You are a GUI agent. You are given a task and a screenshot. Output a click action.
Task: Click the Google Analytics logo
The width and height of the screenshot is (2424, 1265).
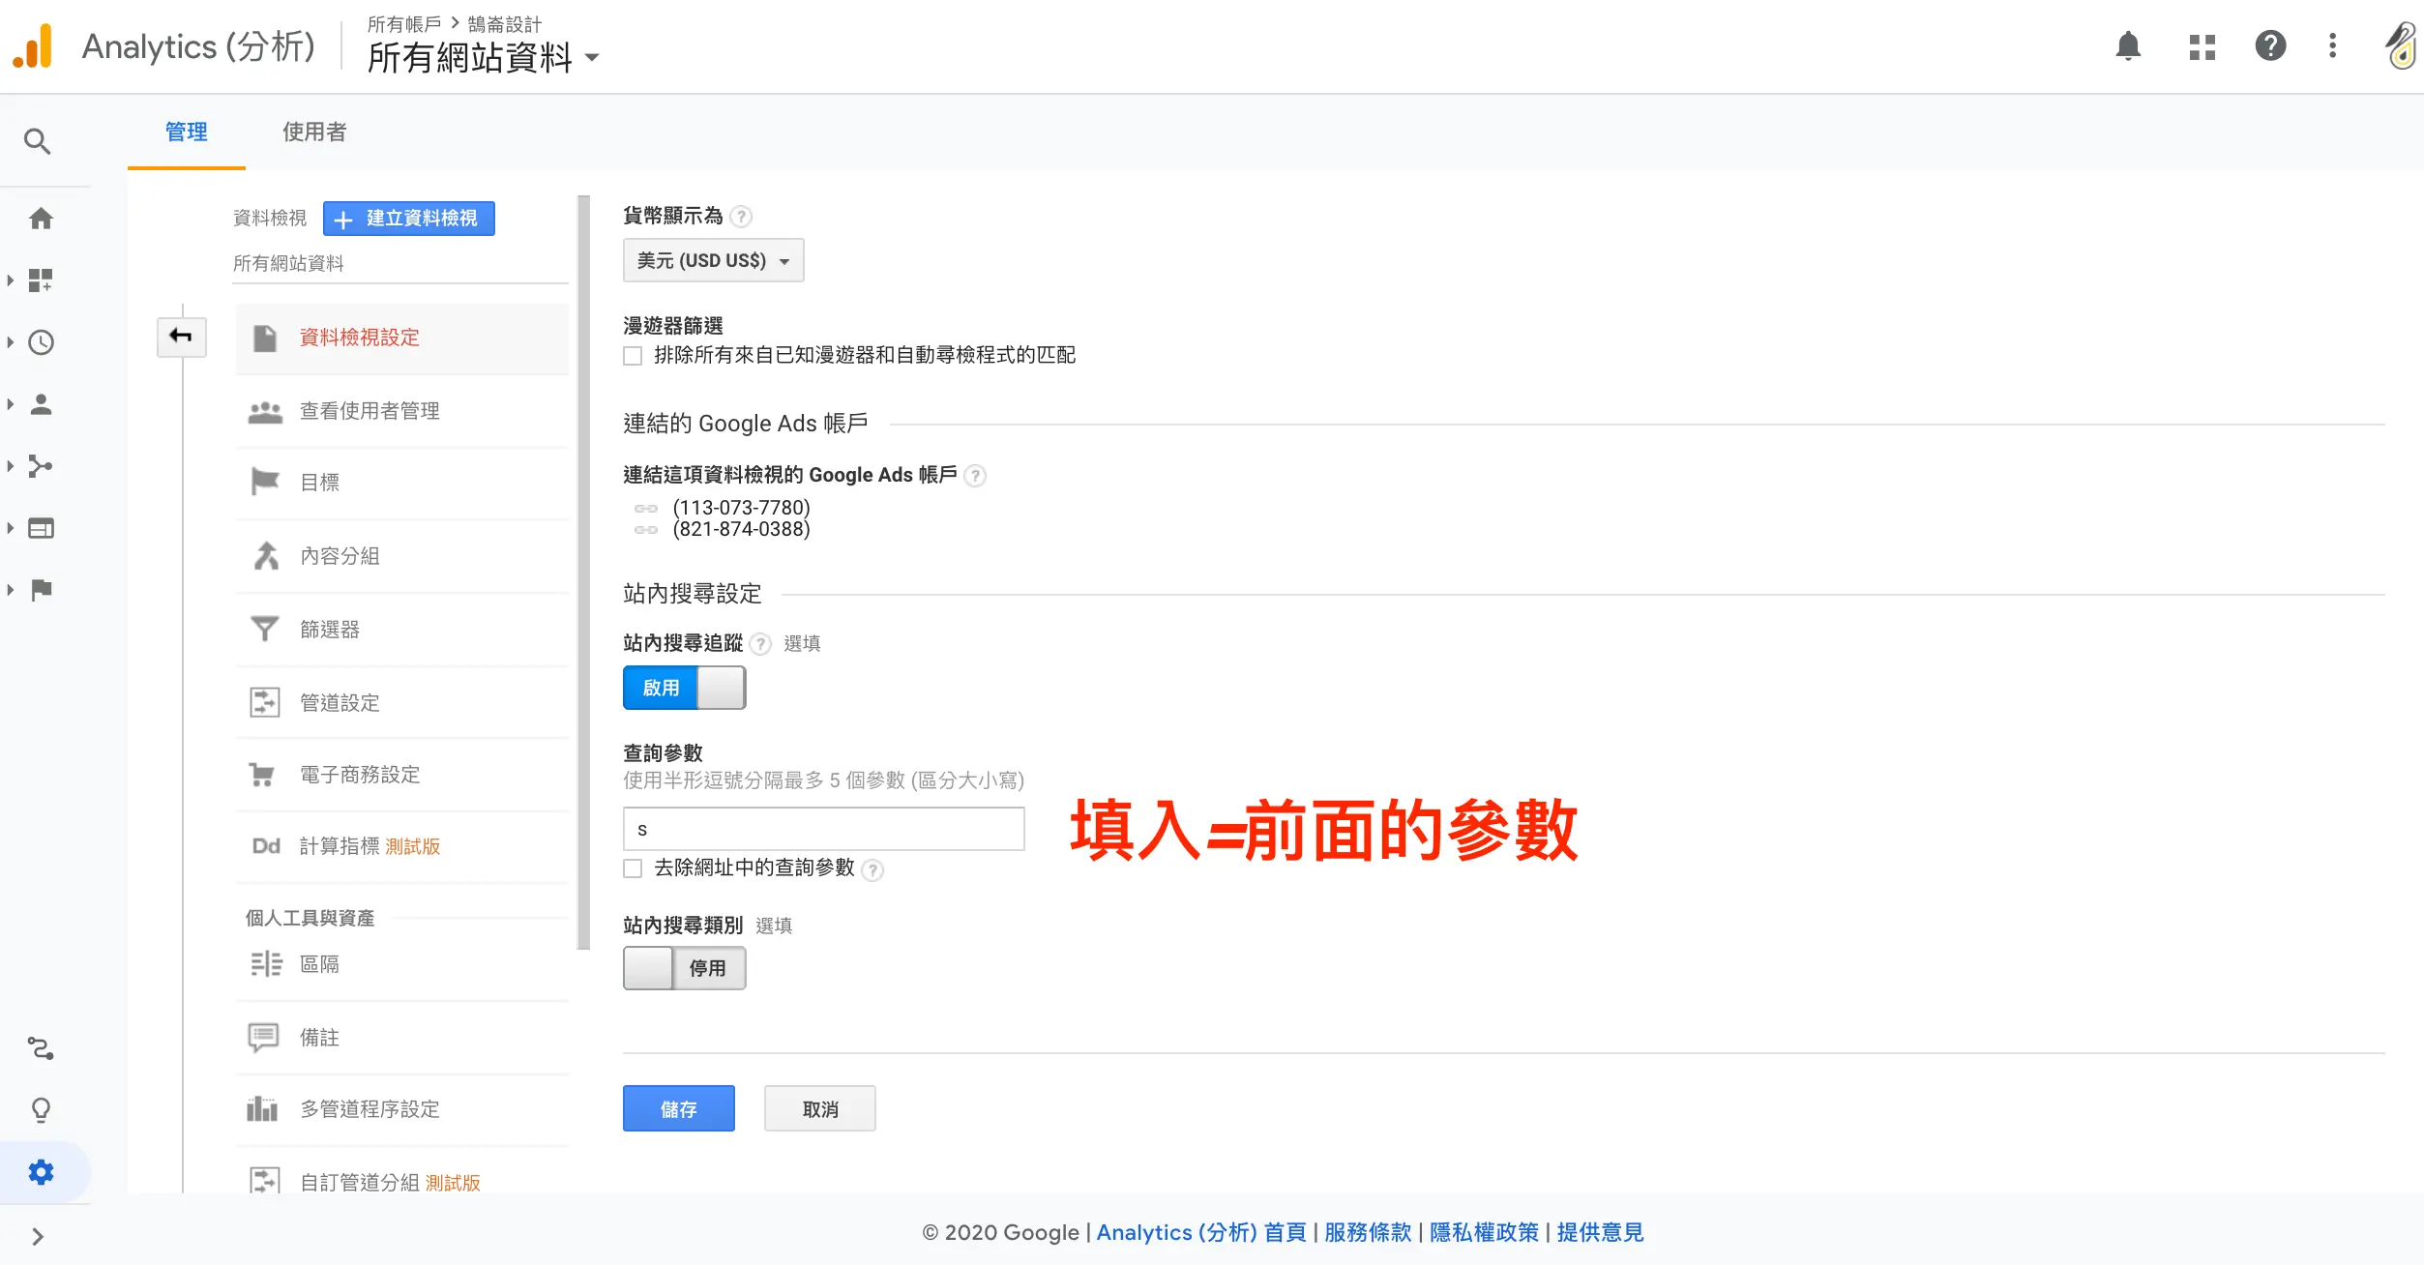pyautogui.click(x=33, y=46)
